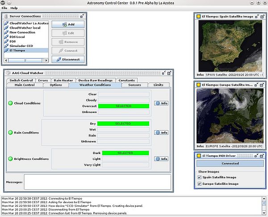Click Brightness Conditions green status light
268x217 pixels.
click(x=10, y=159)
